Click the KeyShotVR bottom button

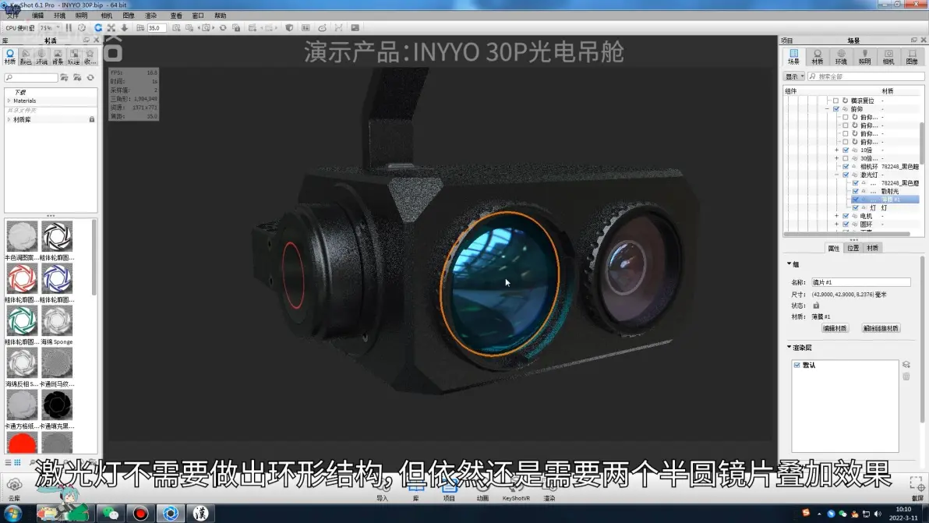516,492
